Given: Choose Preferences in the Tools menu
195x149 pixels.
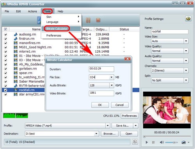Looking at the screenshot, I should click(61, 35).
